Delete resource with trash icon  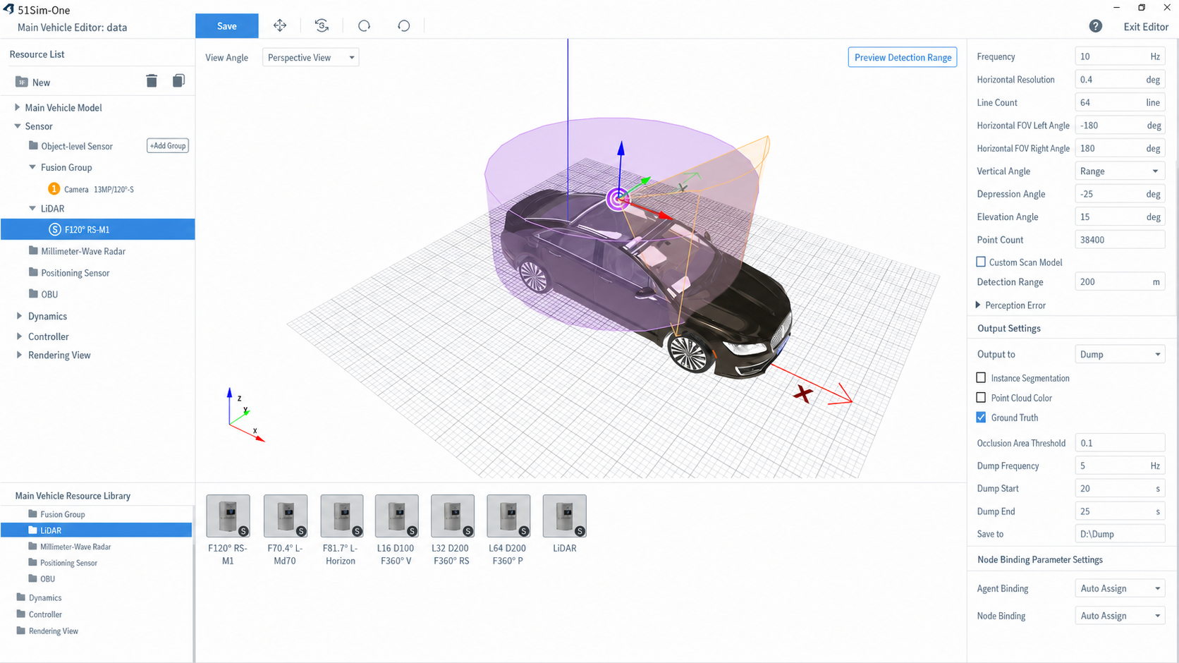[x=152, y=81]
